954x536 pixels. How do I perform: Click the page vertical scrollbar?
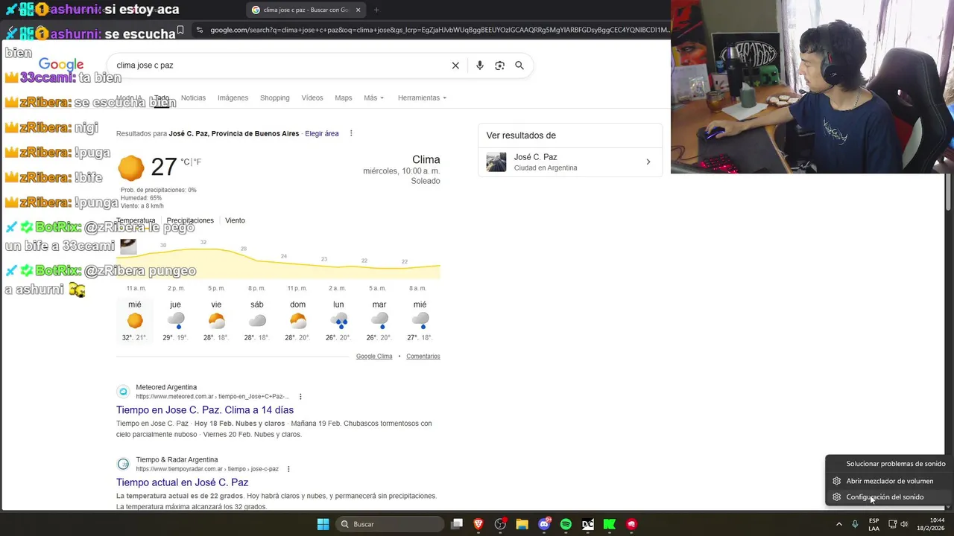point(949,192)
